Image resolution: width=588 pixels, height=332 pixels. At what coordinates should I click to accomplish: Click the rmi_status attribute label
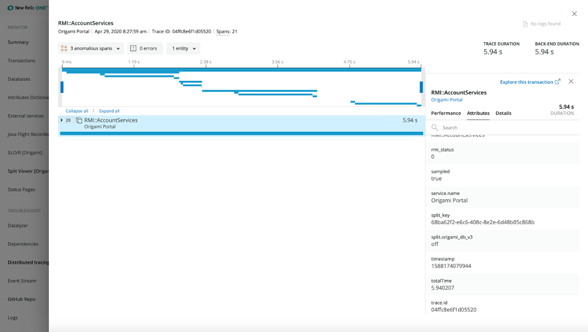442,150
